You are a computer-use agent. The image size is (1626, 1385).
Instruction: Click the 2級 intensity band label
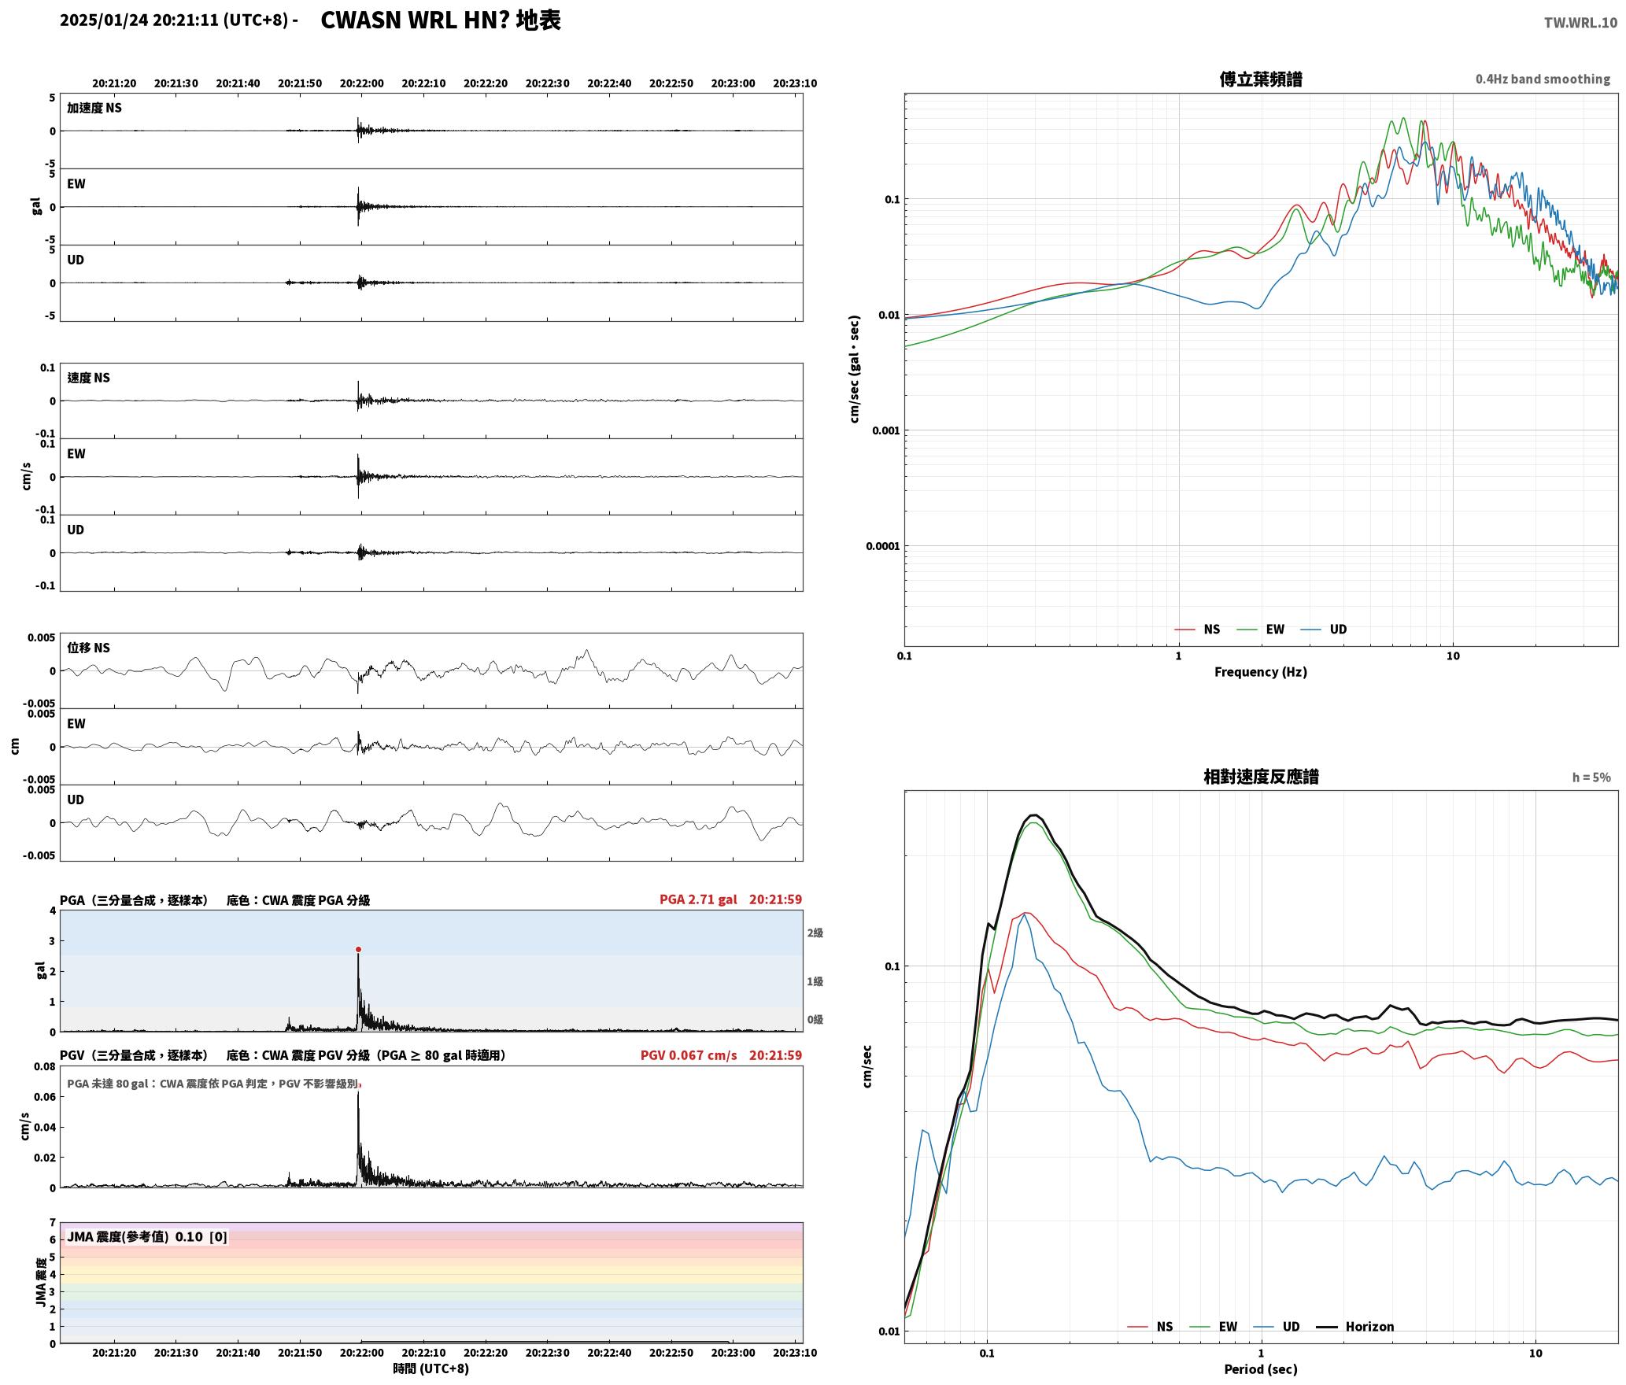point(815,933)
